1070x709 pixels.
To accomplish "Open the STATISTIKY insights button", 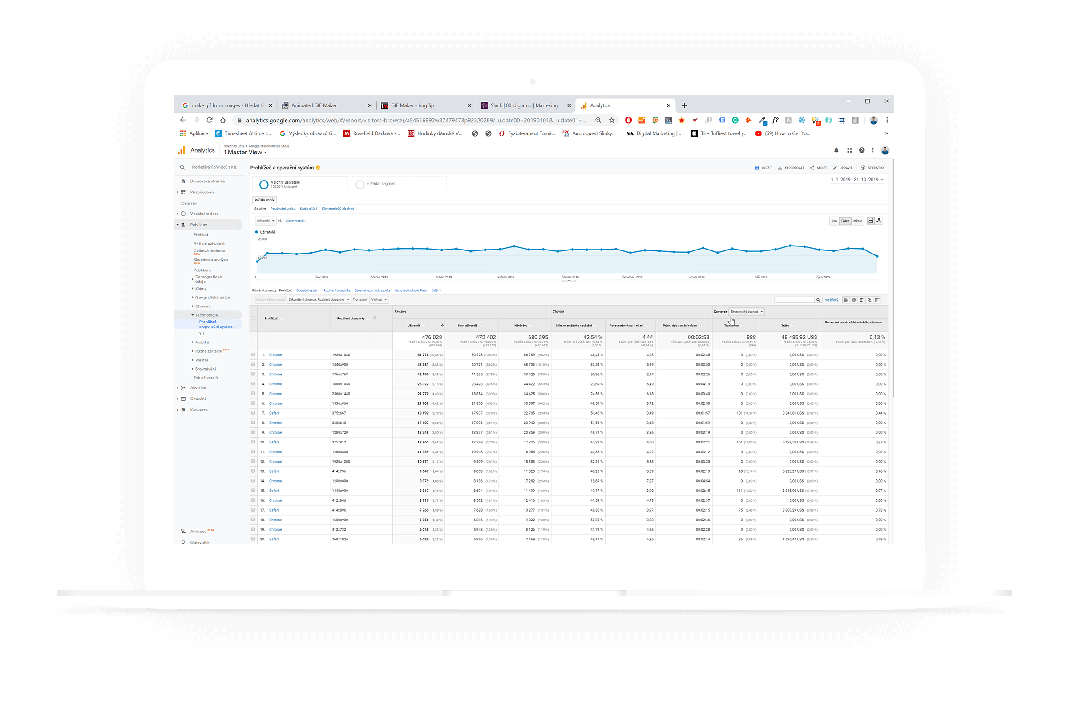I will [x=873, y=168].
